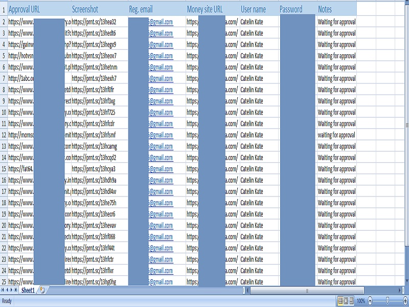Go to the previous sheet arrow
This screenshot has width=409, height=307.
(x=7, y=290)
